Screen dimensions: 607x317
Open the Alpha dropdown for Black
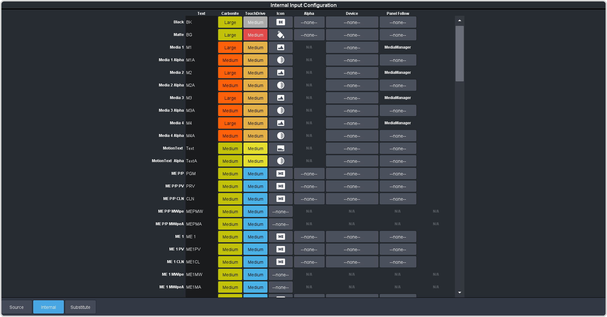click(x=309, y=22)
